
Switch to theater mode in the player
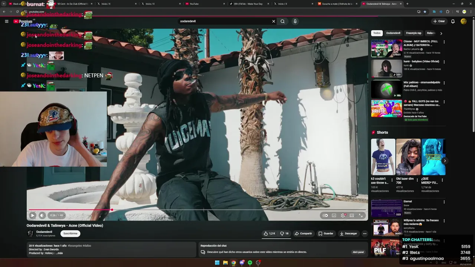[x=352, y=215]
